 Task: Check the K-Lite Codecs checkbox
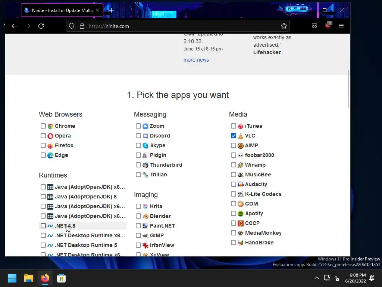(x=234, y=194)
